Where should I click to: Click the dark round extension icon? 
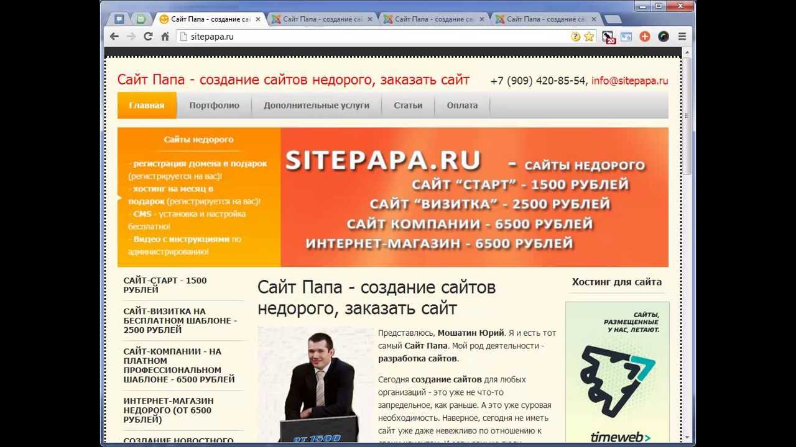664,37
